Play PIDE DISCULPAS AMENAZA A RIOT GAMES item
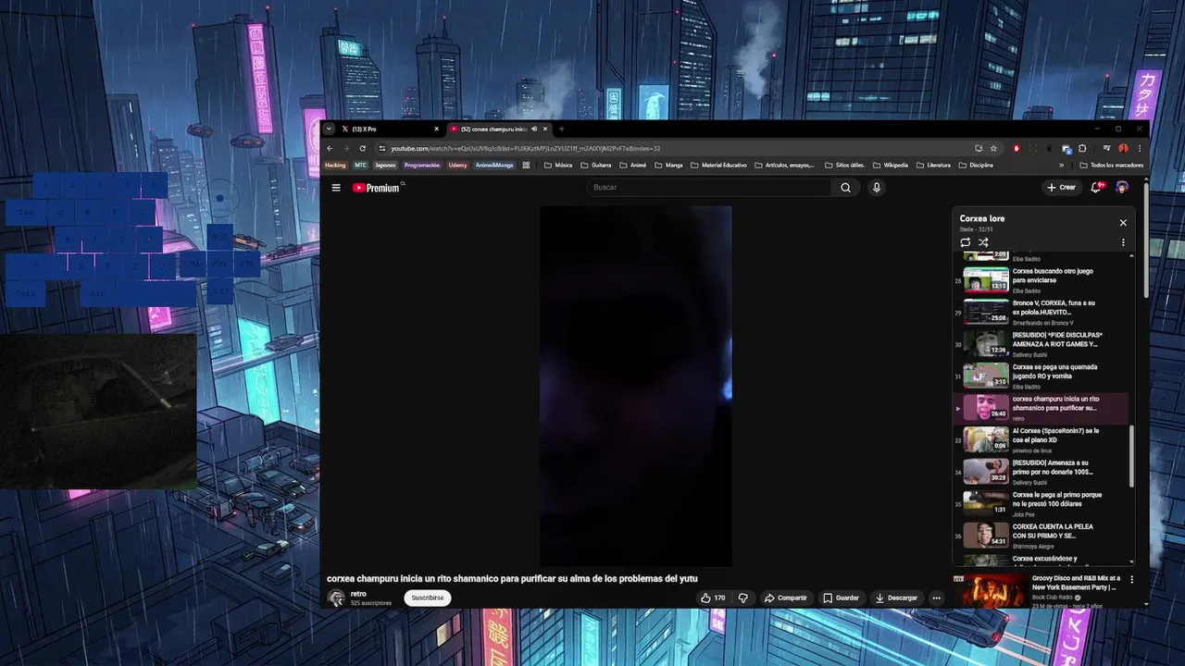Screen dimensions: 1185x666 tap(1041, 344)
